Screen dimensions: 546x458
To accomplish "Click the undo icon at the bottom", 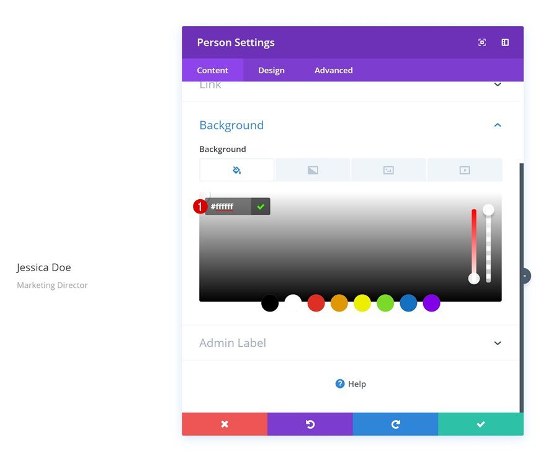I will [x=310, y=424].
